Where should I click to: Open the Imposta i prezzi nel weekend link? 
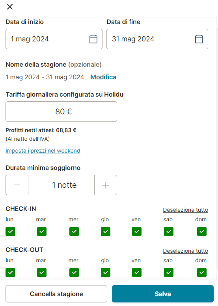tap(43, 151)
